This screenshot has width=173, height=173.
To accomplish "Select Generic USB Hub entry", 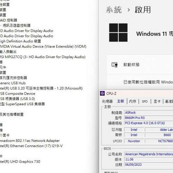I will [13, 83].
